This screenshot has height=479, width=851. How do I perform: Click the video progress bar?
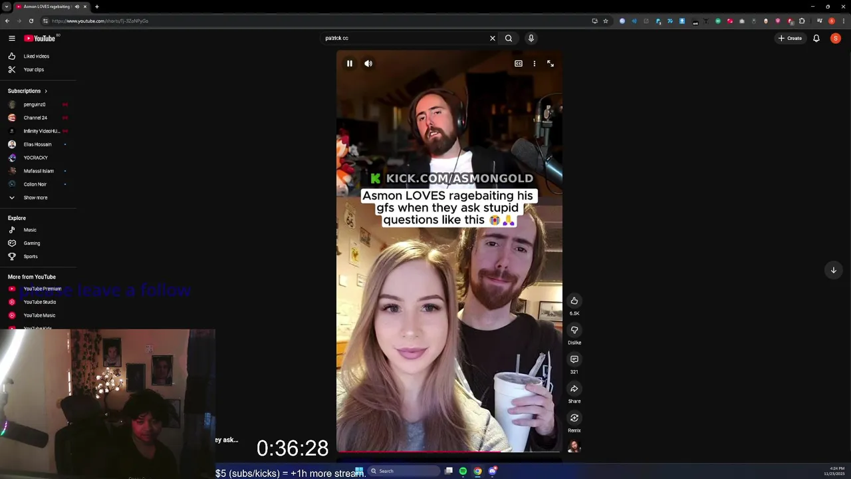pyautogui.click(x=449, y=452)
